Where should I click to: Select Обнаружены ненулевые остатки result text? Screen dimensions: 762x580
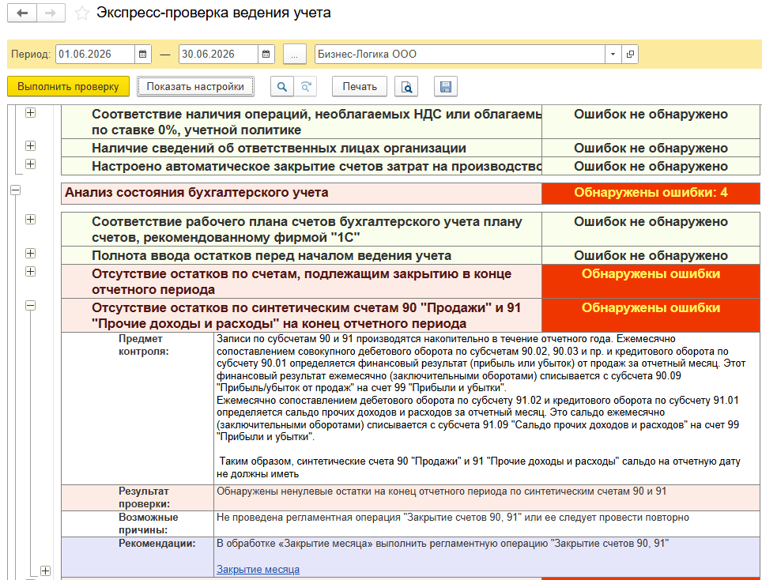click(x=442, y=491)
